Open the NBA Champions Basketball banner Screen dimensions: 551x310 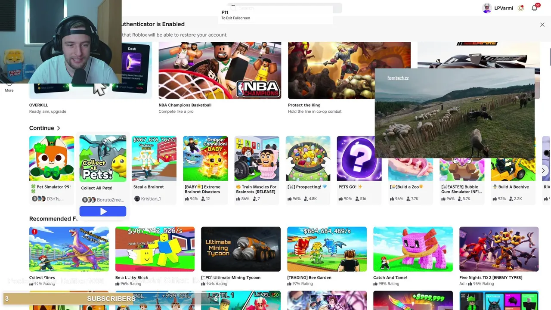[x=220, y=70]
